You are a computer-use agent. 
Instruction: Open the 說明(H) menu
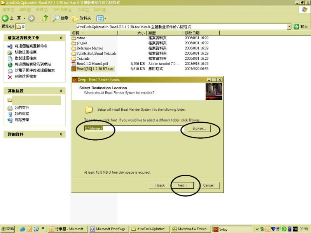pyautogui.click(x=100, y=9)
